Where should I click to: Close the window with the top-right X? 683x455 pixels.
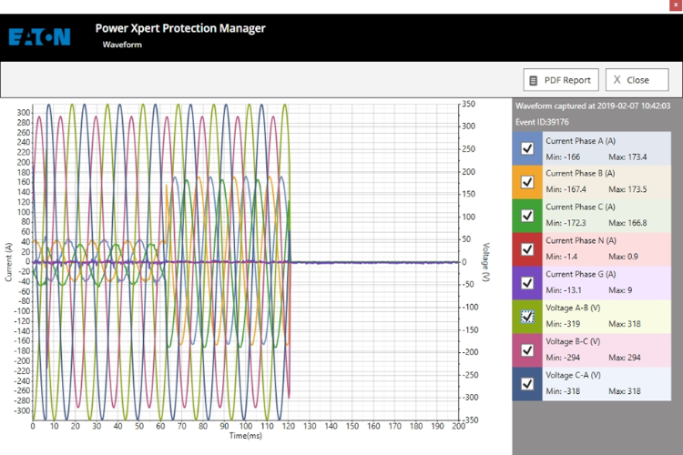(675, 6)
